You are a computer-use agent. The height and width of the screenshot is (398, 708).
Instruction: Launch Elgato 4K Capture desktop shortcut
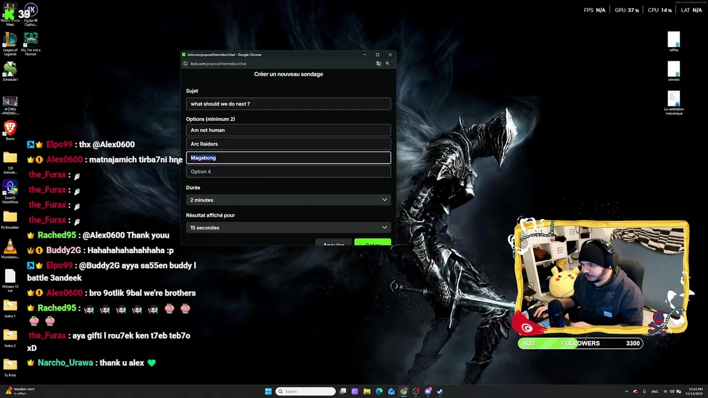tap(31, 15)
